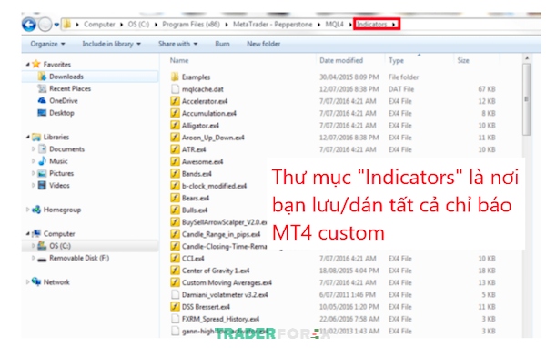Collapse the Libraries group arrow
The height and width of the screenshot is (348, 546).
[x=28, y=137]
